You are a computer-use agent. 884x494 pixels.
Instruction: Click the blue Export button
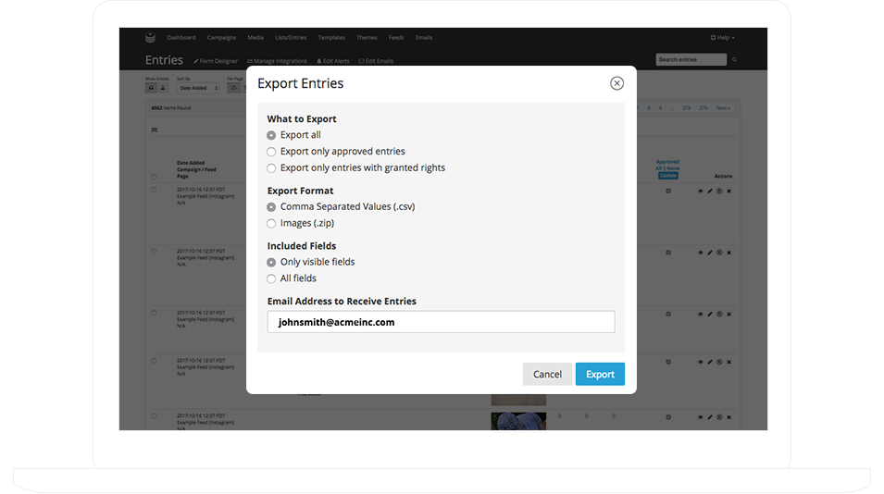600,374
